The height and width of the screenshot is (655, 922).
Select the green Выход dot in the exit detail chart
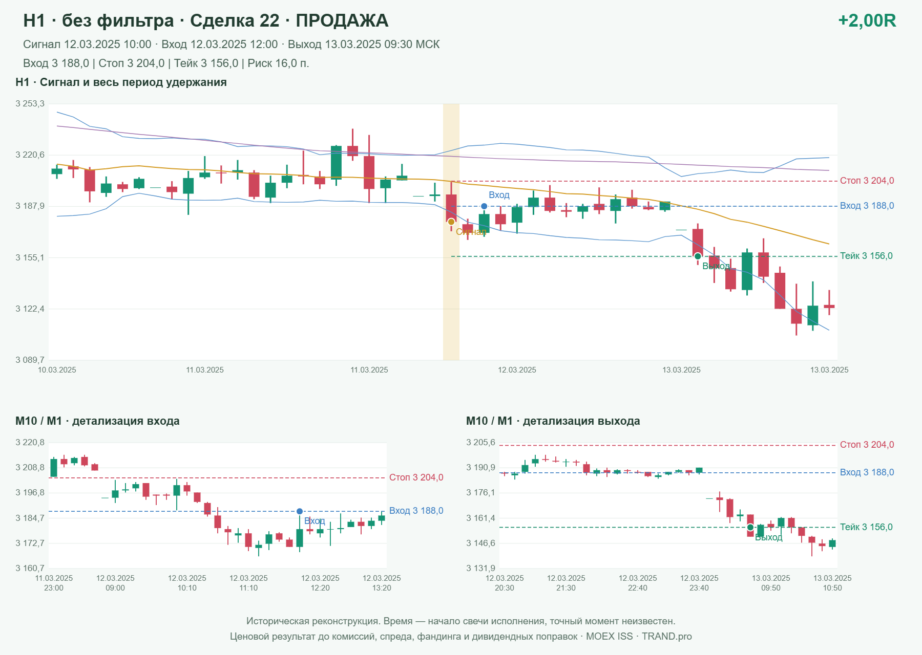tap(750, 527)
